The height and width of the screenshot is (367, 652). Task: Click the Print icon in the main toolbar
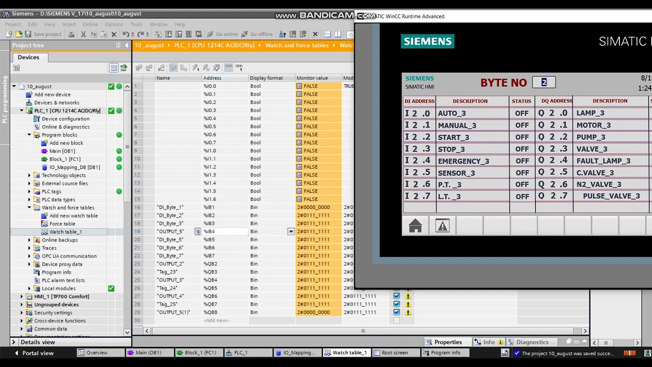(71, 34)
